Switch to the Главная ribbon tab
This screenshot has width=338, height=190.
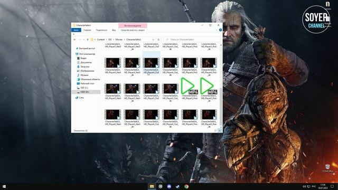pyautogui.click(x=87, y=30)
